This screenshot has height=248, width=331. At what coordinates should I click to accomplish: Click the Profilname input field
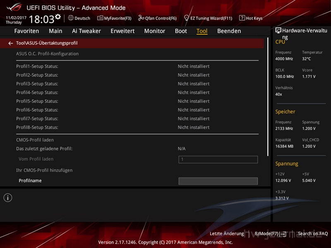click(218, 181)
